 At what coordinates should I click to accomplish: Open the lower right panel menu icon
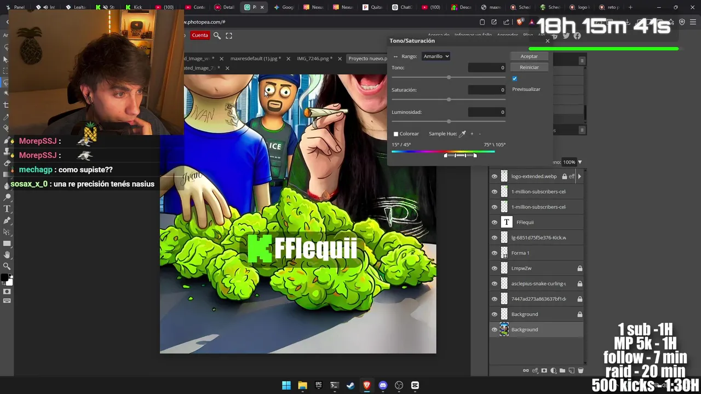click(582, 130)
